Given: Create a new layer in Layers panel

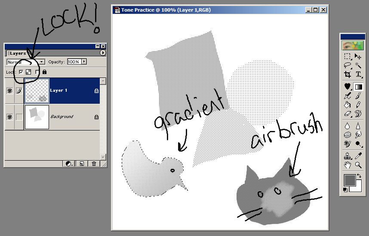Looking at the screenshot, I should coord(82,164).
